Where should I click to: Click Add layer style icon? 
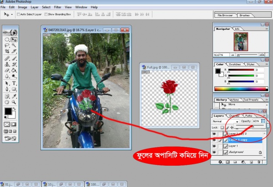[220, 162]
